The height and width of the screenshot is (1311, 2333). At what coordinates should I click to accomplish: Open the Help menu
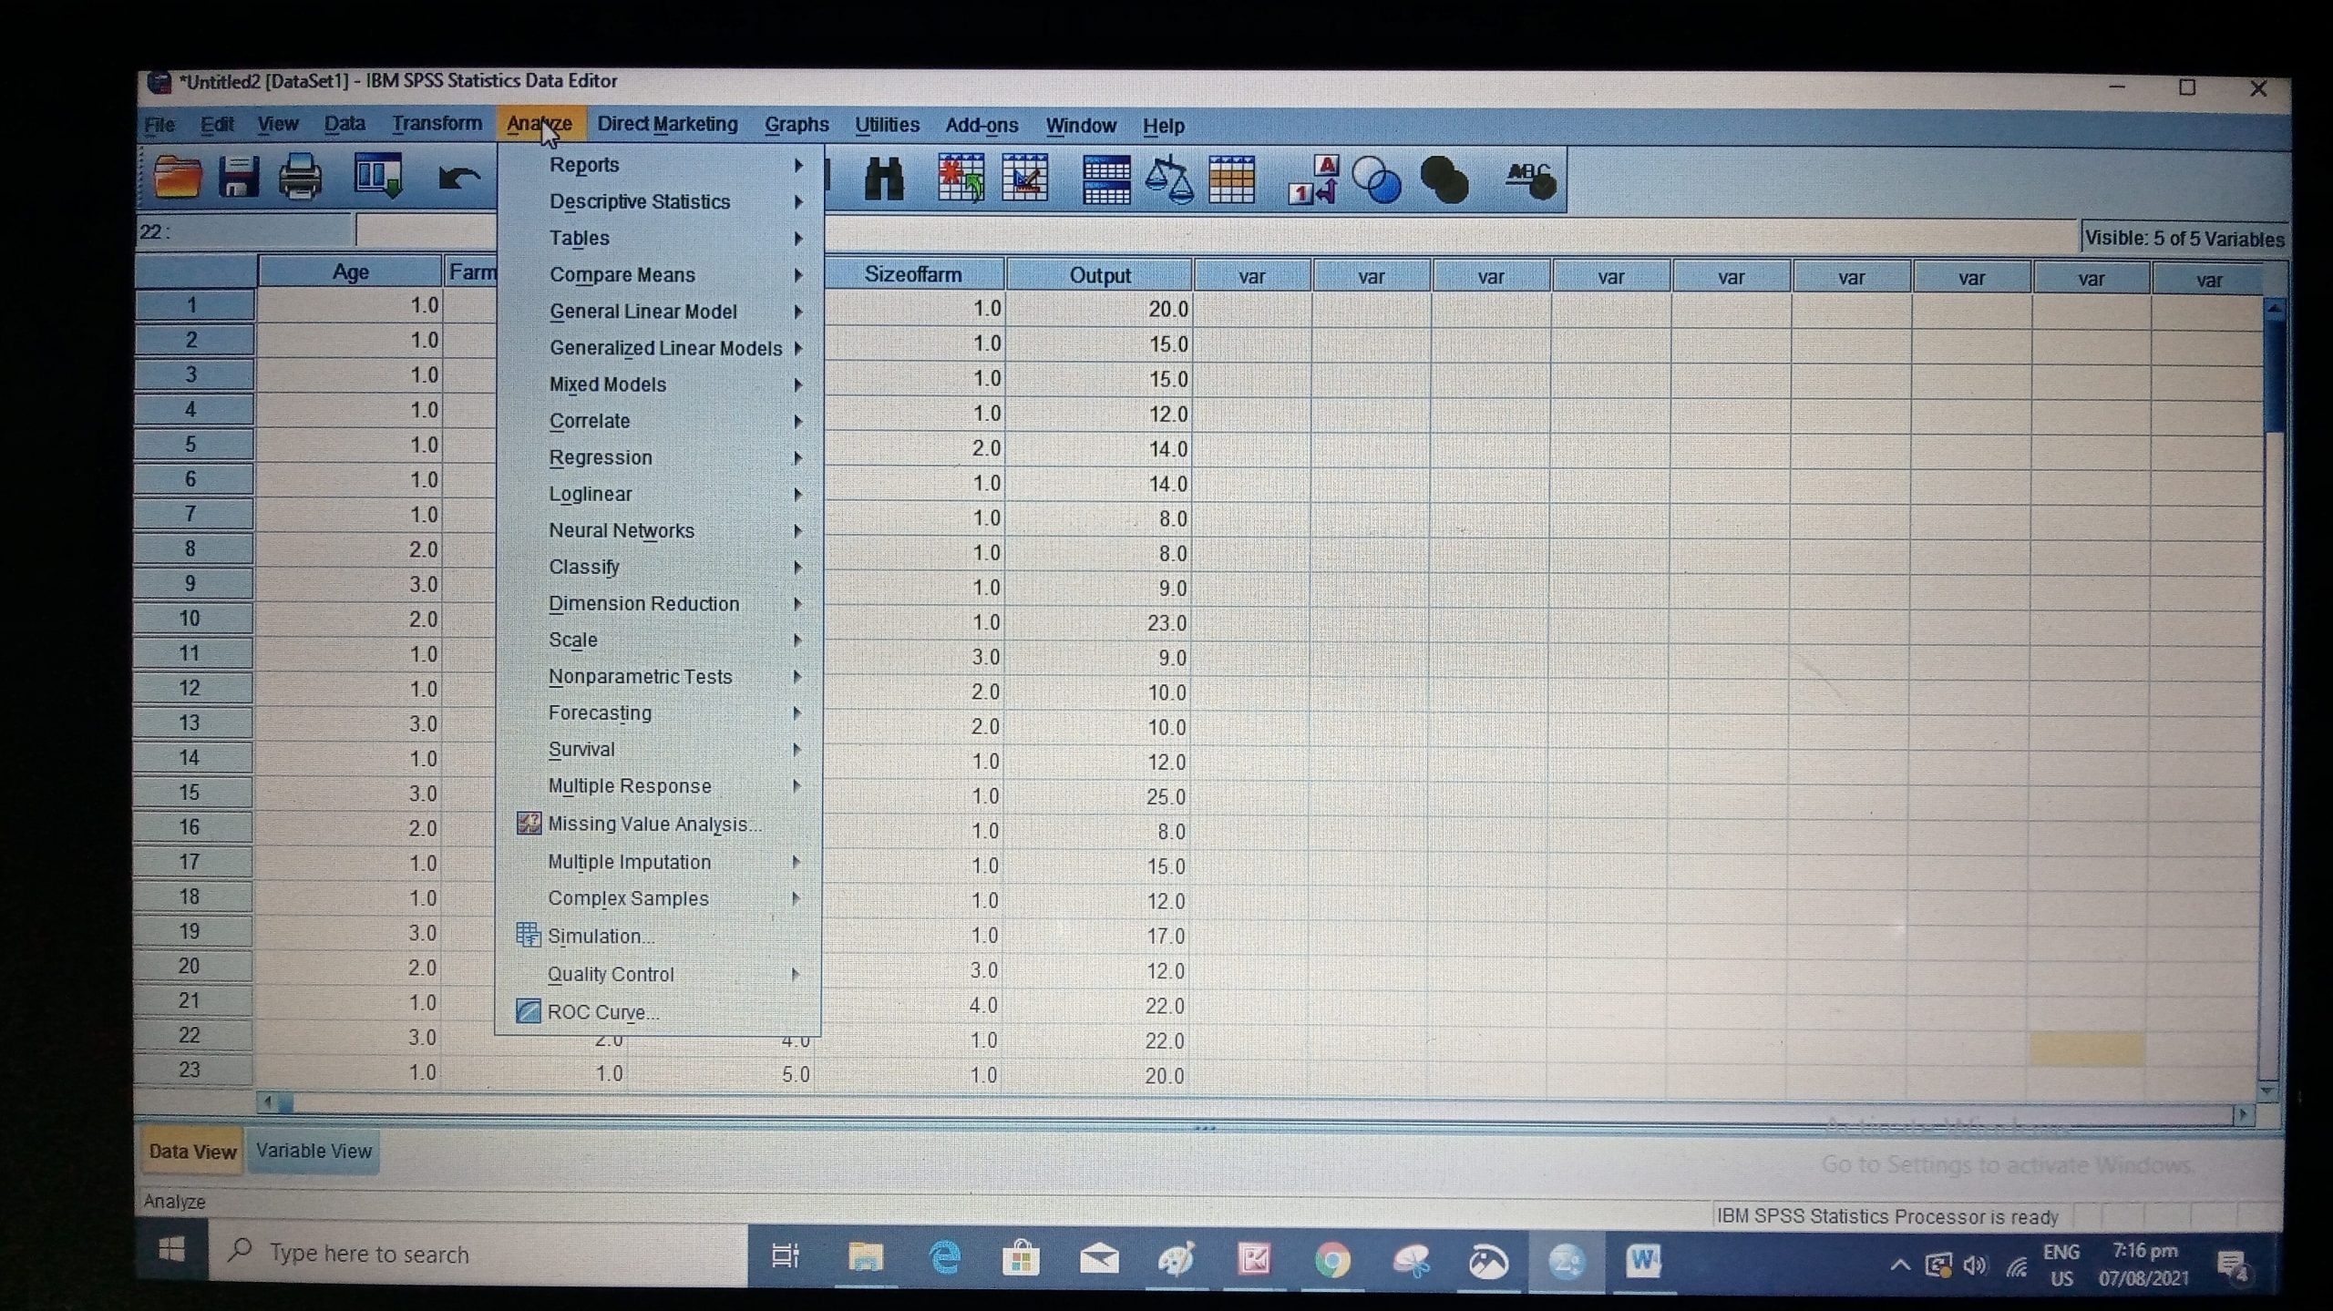point(1163,126)
